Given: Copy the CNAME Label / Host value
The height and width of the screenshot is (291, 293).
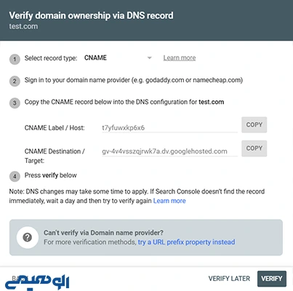Looking at the screenshot, I should pos(254,124).
